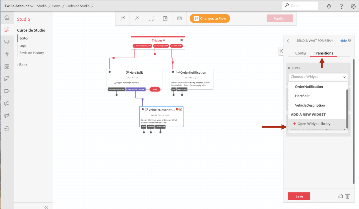Show keyboard shortcuts from the toolbar
Screen dimensions: 359x209
pyautogui.click(x=179, y=18)
